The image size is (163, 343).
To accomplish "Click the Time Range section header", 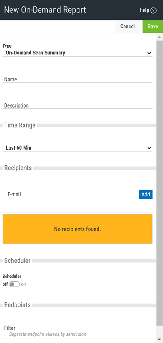I will (20, 125).
